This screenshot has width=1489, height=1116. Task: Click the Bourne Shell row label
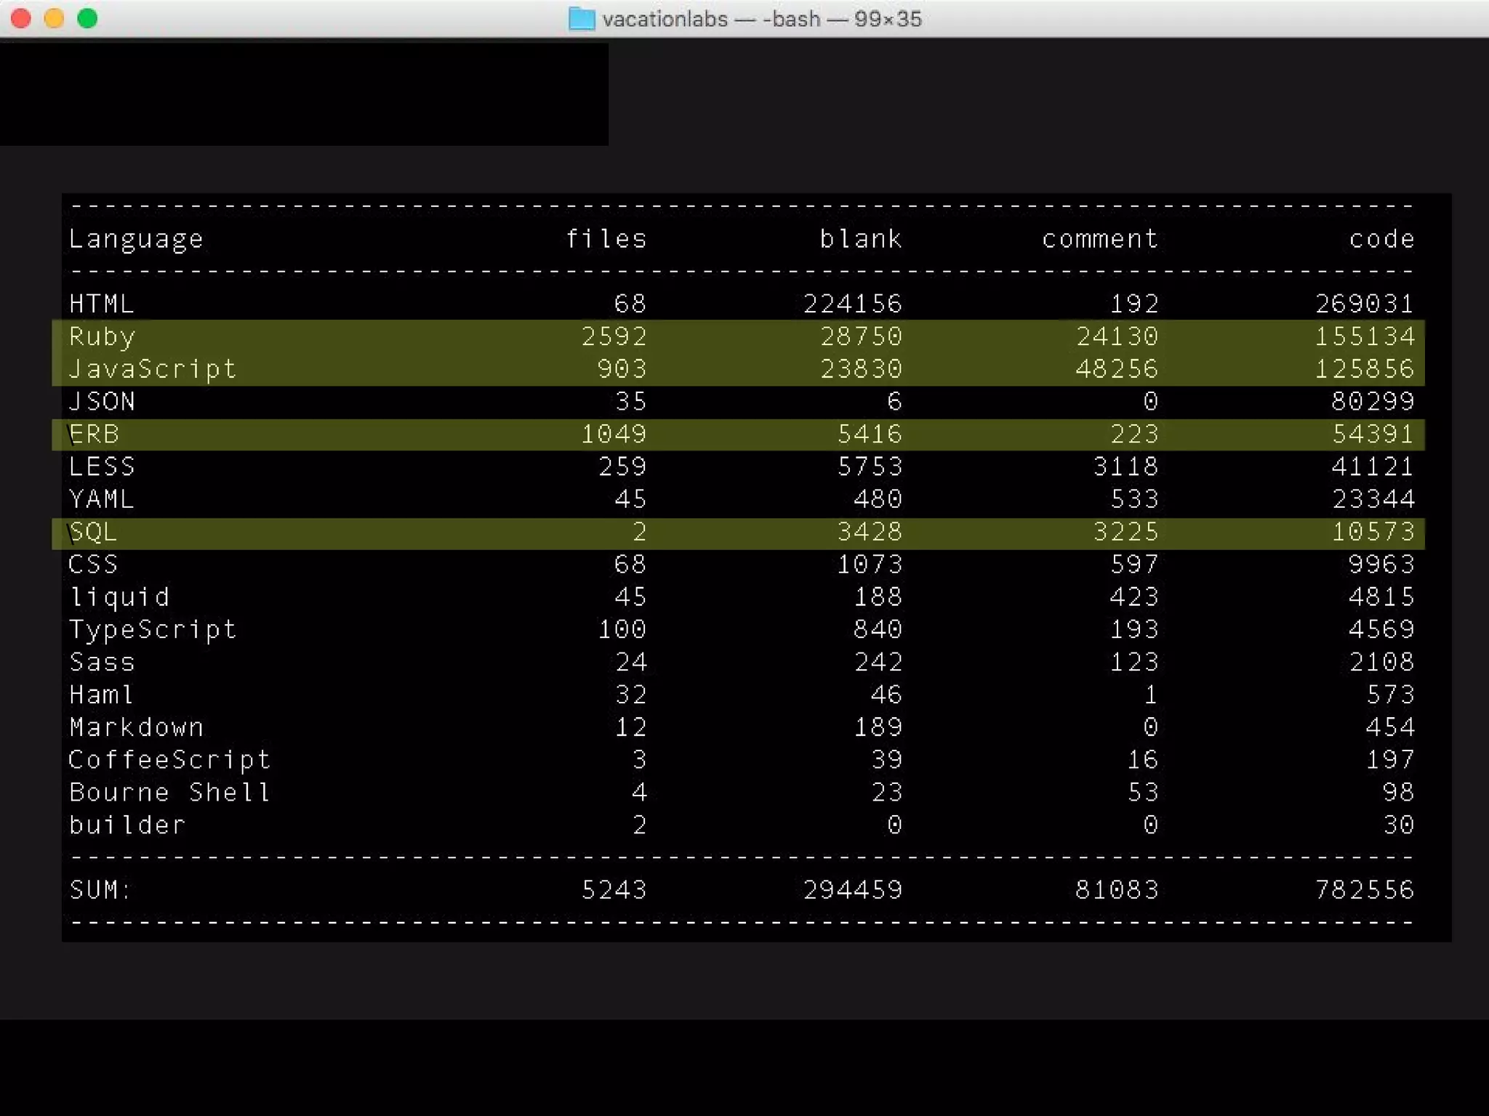point(169,793)
